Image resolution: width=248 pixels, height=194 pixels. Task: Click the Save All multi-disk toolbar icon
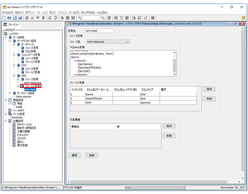(x=20, y=18)
